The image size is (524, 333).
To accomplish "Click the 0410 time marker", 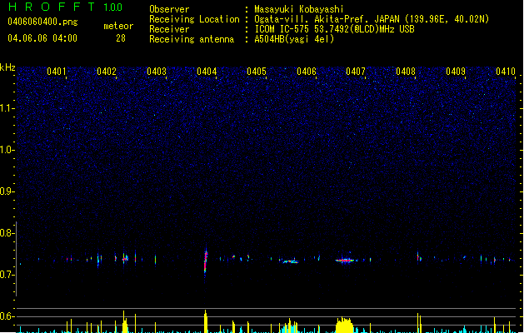I will point(506,72).
